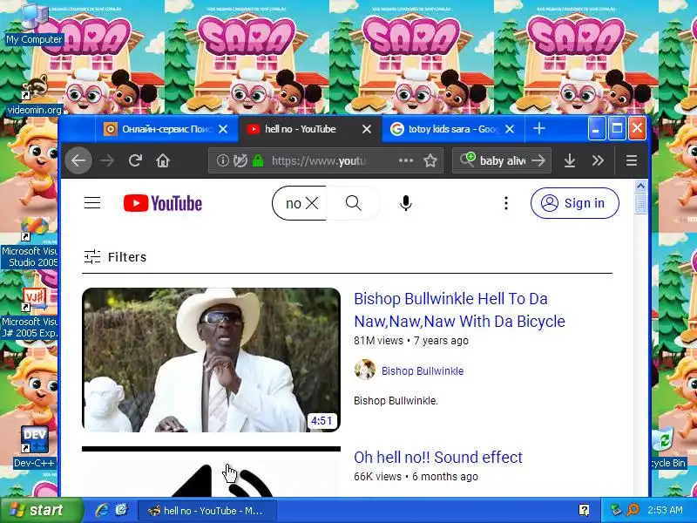Viewport: 697px width, 523px height.
Task: Click the URL address field
Action: click(325, 160)
